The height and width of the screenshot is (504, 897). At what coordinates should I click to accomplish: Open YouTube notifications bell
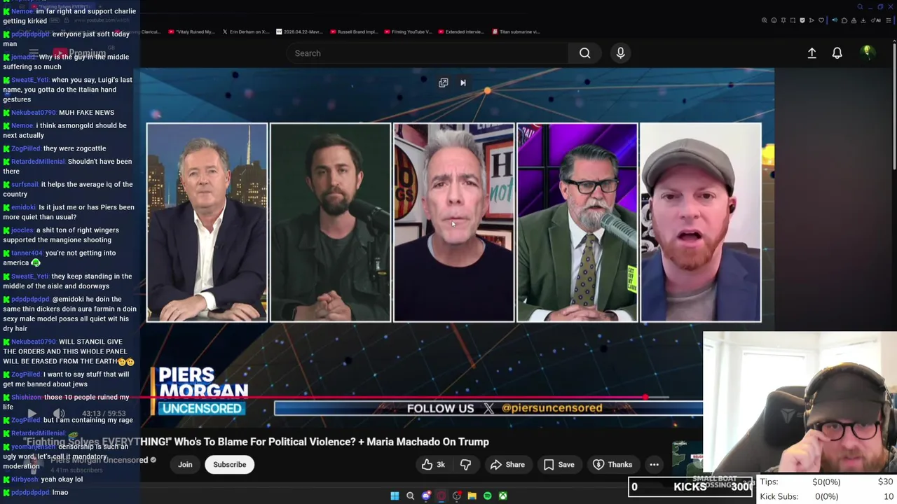(837, 53)
